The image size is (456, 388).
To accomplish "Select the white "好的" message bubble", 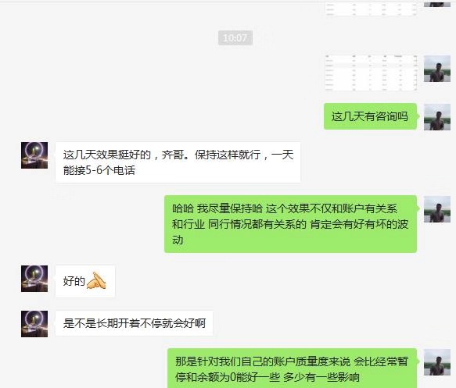I will coord(85,281).
